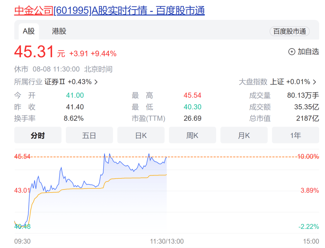Open the 上证 market index link

(277, 82)
